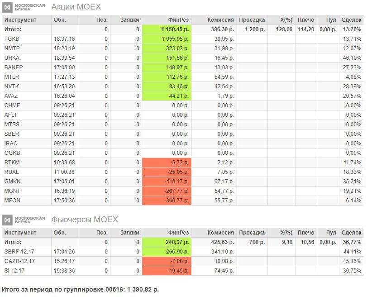Click the Фьючерсы MOEX heading
The image size is (367, 297).
85,220
